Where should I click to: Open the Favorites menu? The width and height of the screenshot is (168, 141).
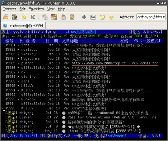[x=36, y=9]
